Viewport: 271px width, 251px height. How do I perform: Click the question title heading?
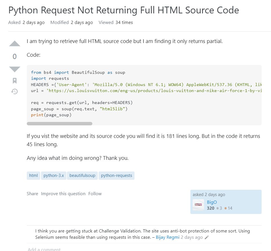point(123,10)
